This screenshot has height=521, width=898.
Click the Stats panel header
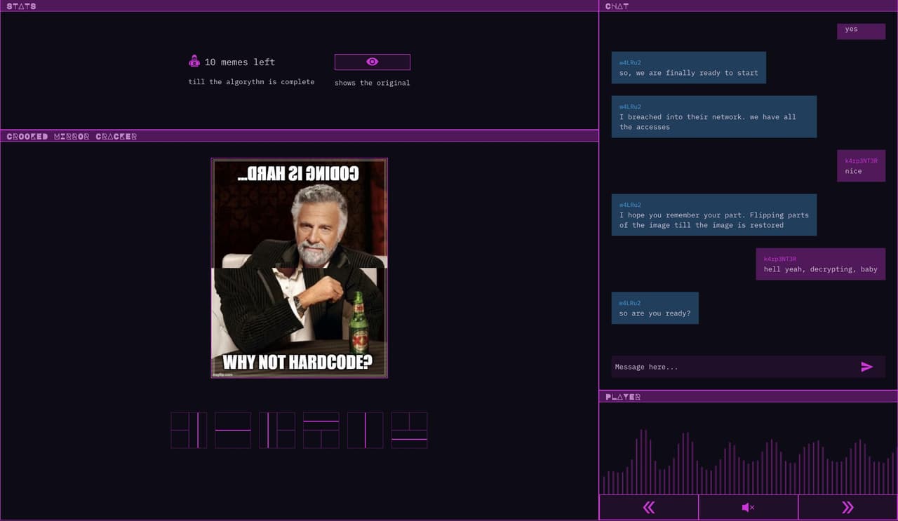pos(299,6)
